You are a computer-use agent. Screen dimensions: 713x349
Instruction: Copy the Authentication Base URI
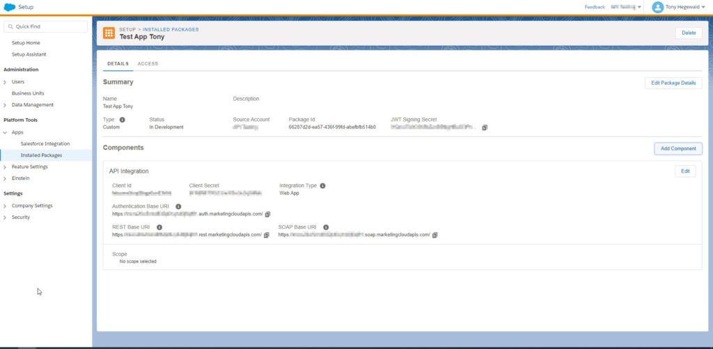(268, 214)
